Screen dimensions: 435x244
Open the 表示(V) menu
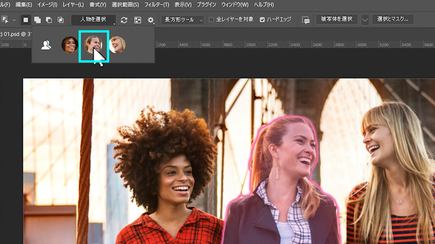[183, 5]
